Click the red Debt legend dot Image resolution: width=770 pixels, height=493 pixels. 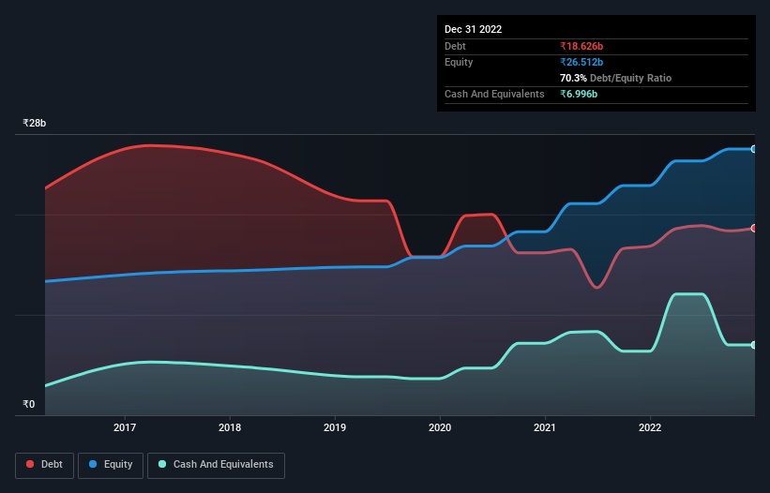click(x=30, y=464)
